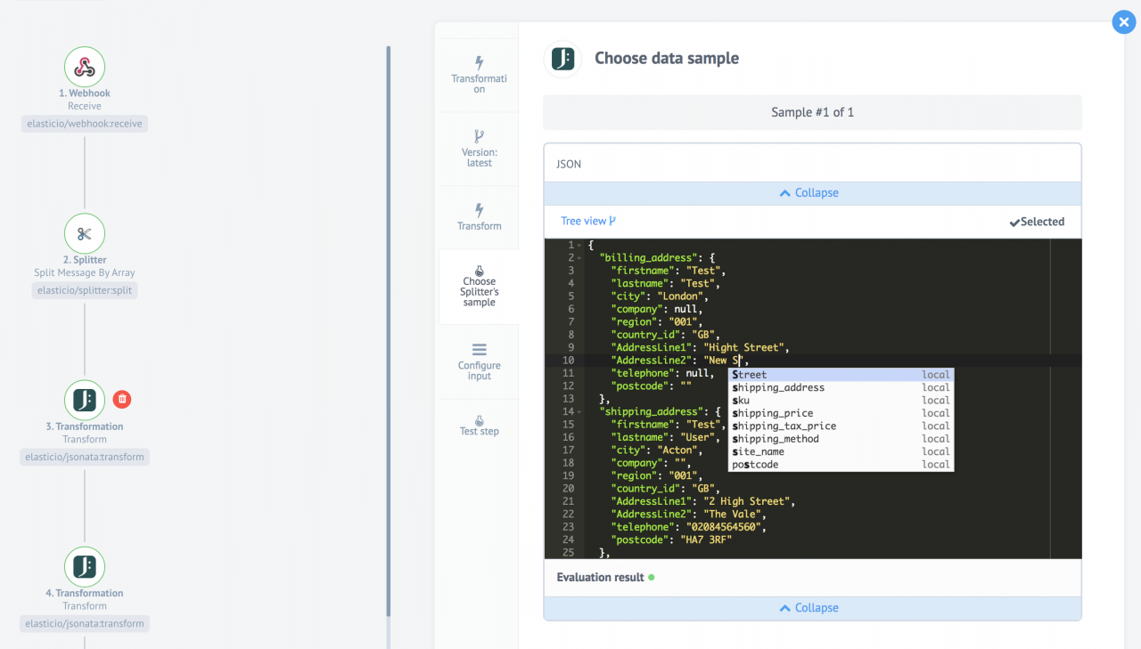Click the Choose data sample heading
The height and width of the screenshot is (649, 1141).
(x=667, y=59)
